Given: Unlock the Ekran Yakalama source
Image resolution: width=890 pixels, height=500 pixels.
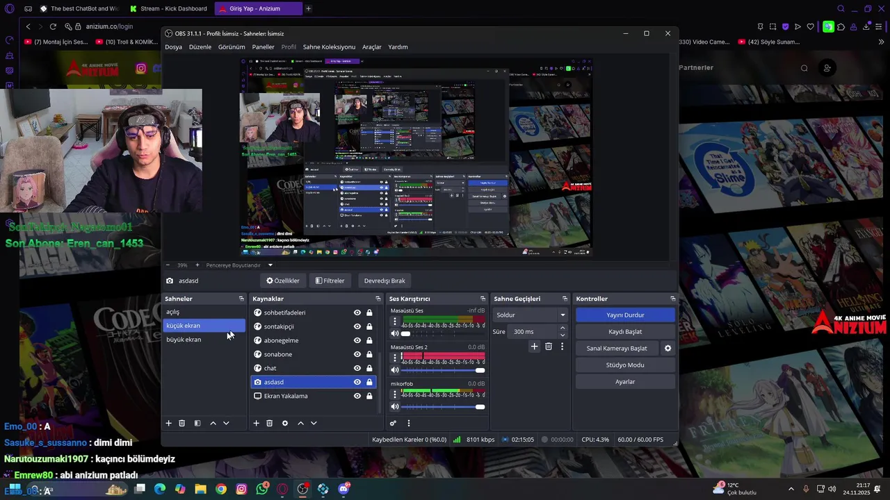Looking at the screenshot, I should click(369, 396).
